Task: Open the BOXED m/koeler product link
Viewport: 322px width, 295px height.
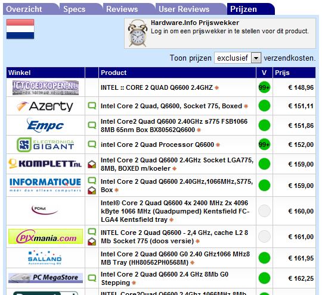Action: 177,164
